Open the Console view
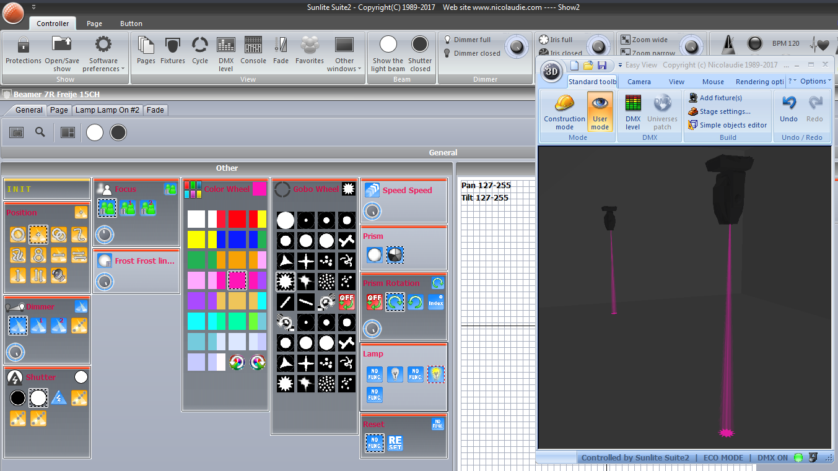Viewport: 838px width, 471px height. click(x=253, y=50)
